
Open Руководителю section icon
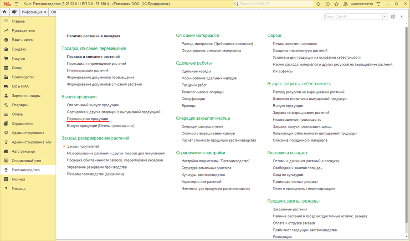(x=6, y=31)
